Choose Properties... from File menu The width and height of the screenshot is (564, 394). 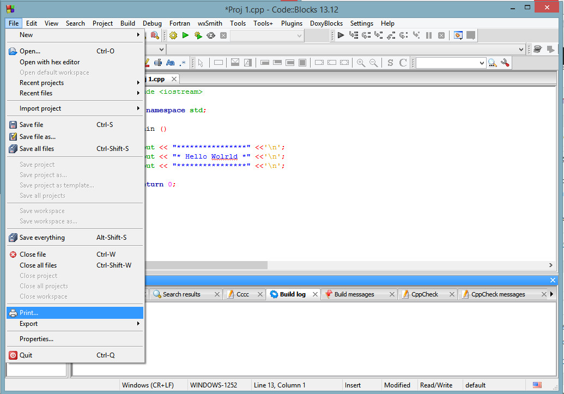click(x=75, y=339)
